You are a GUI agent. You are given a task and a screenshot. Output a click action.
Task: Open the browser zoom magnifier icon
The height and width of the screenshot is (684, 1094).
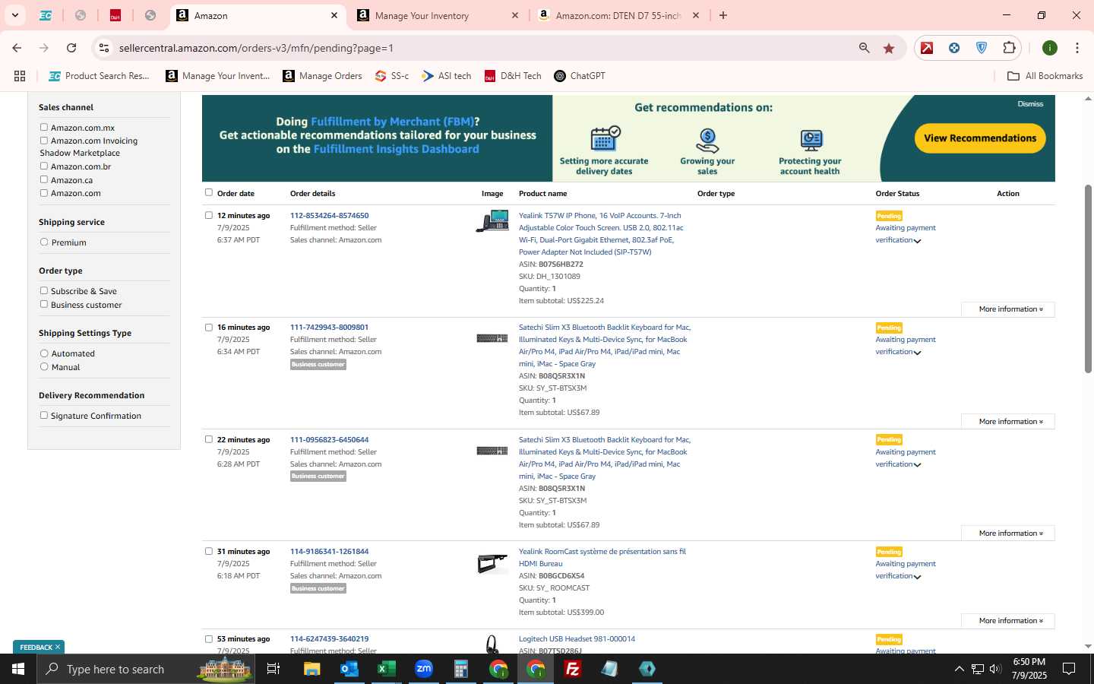tap(864, 48)
